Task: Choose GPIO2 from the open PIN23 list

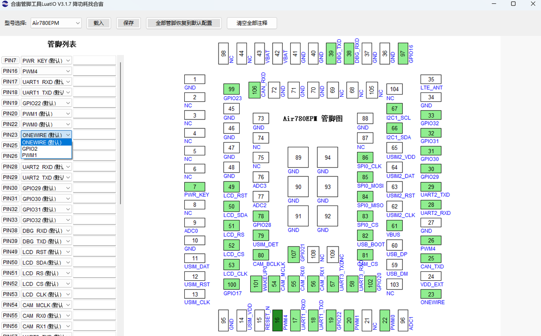Action: coord(30,149)
